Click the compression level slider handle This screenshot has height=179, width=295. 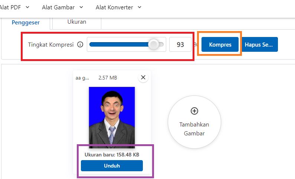154,44
